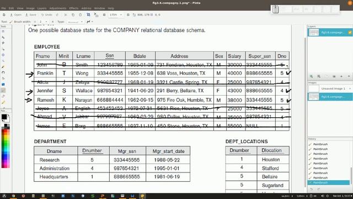Click the Undo button in the toolbar
The width and height of the screenshot is (353, 199).
(x=46, y=15)
